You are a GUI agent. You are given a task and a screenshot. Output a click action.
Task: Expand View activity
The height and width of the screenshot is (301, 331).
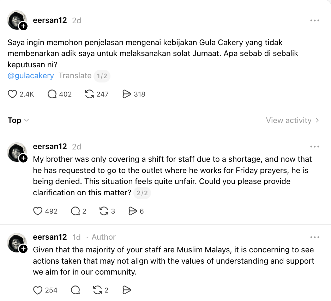(x=292, y=121)
